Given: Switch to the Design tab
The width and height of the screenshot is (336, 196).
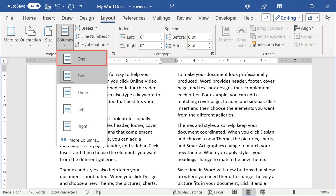Looking at the screenshot, I should pyautogui.click(x=87, y=18).
